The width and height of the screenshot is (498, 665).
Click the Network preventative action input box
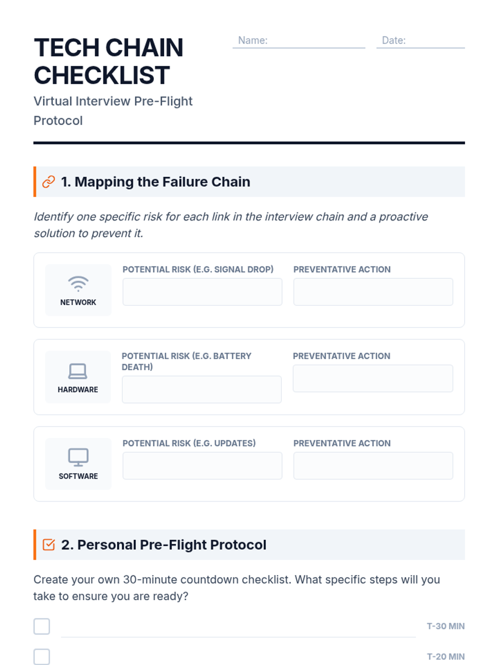pos(373,292)
